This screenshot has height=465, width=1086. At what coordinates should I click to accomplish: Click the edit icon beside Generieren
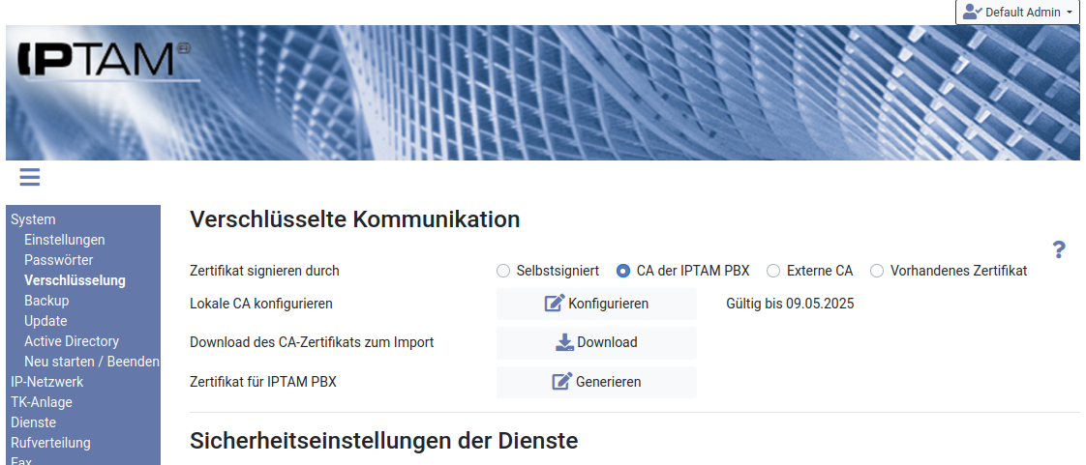click(561, 382)
